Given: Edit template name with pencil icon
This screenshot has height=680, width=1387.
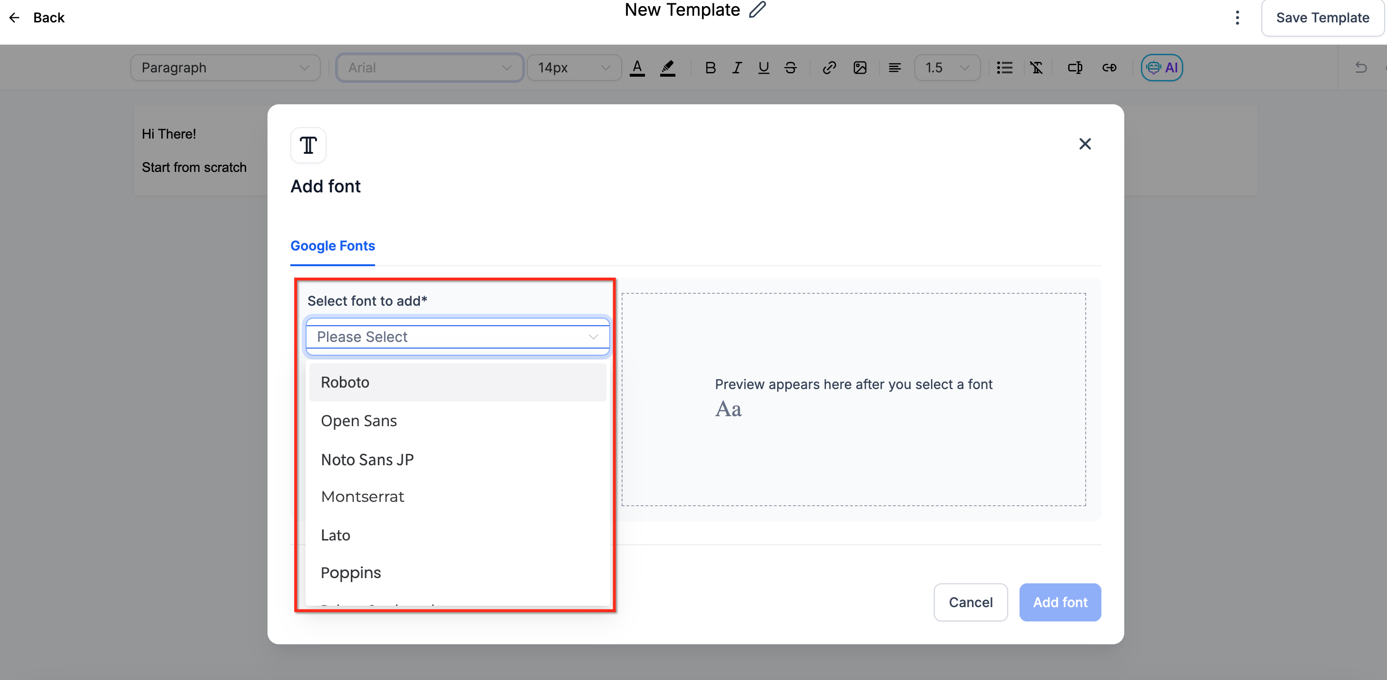Looking at the screenshot, I should coord(757,10).
